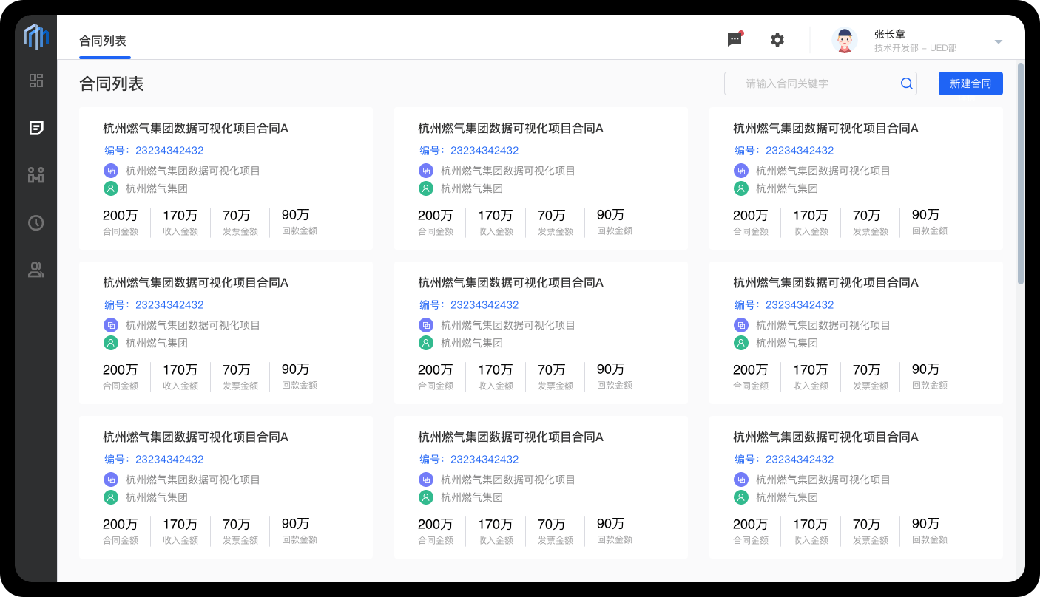
Task: Open contract title in third row, last card
Action: pos(825,437)
